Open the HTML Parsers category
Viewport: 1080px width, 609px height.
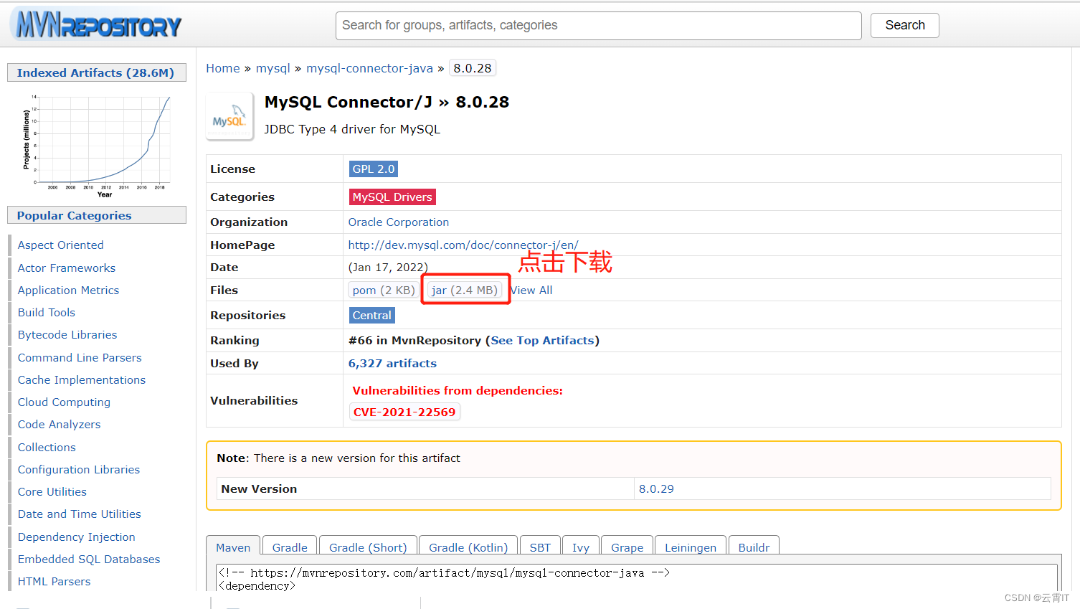coord(55,582)
